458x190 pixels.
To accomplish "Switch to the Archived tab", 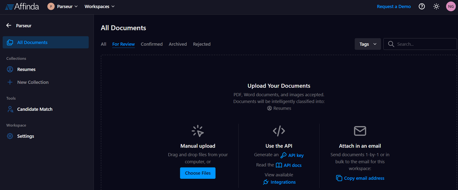I will tap(178, 44).
